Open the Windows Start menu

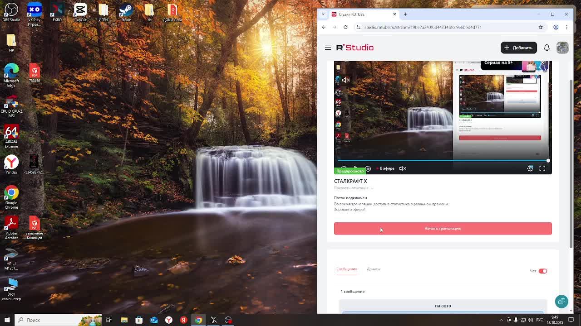(7, 320)
